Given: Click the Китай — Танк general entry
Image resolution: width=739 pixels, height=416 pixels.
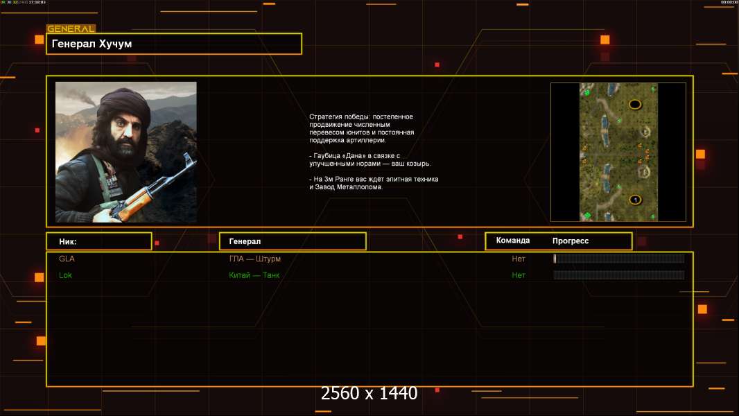Looking at the screenshot, I should click(x=254, y=275).
